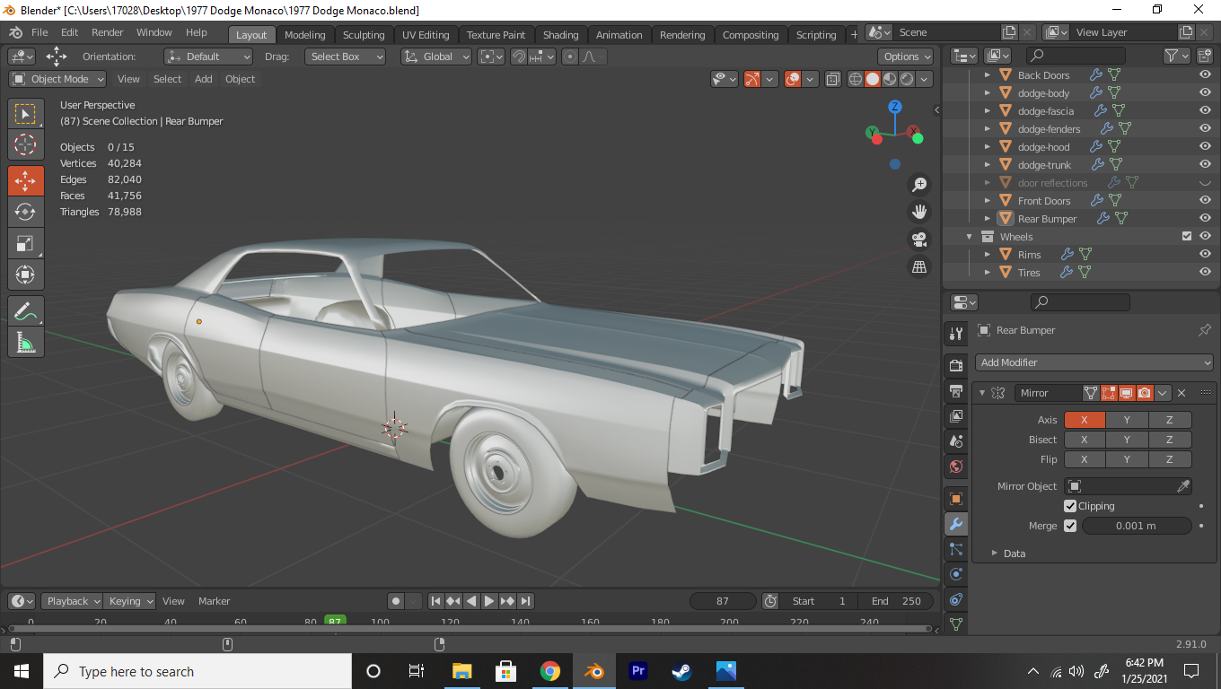Hide the Rear Bumper object
Viewport: 1221px width, 689px height.
point(1205,219)
